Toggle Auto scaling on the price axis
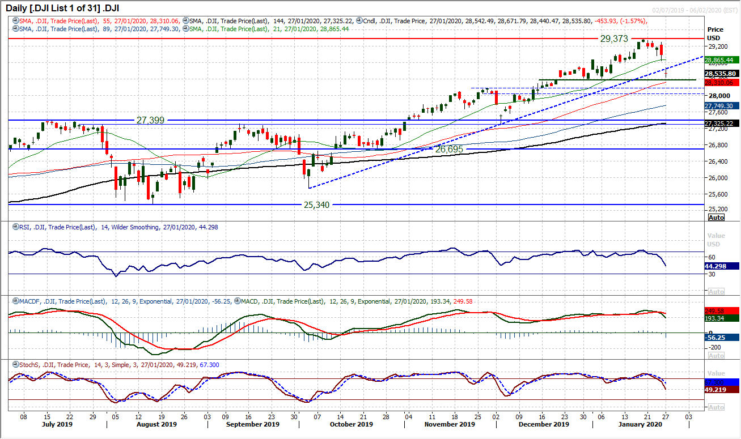Screen dimensions: 741x439 [x=717, y=217]
